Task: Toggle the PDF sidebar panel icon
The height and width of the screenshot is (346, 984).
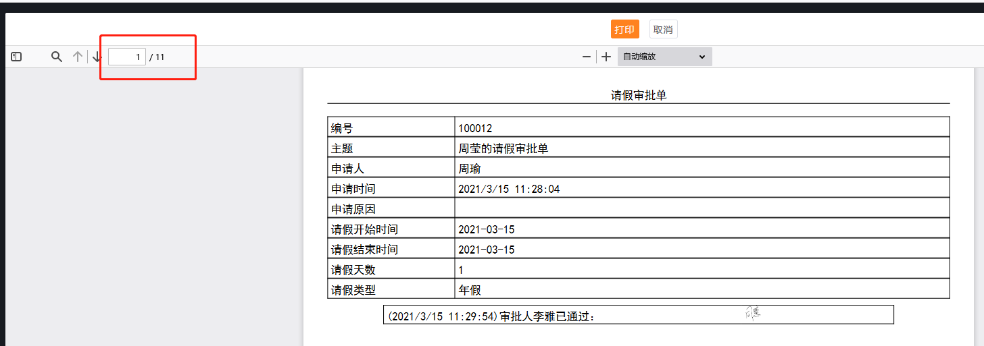Action: (16, 57)
